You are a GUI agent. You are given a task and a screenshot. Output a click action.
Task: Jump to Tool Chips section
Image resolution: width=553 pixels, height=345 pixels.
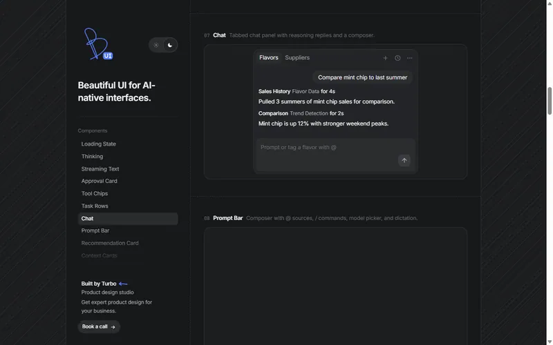95,194
